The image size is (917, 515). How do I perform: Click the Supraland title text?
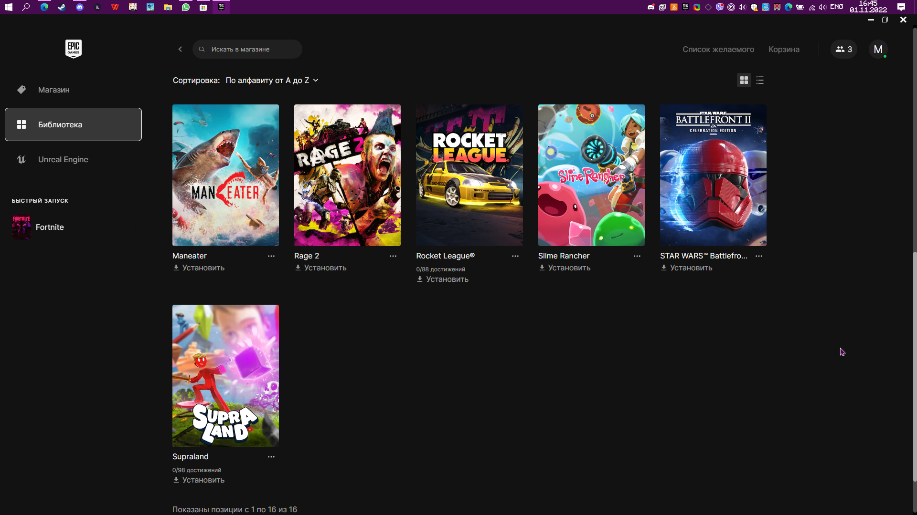(x=191, y=457)
